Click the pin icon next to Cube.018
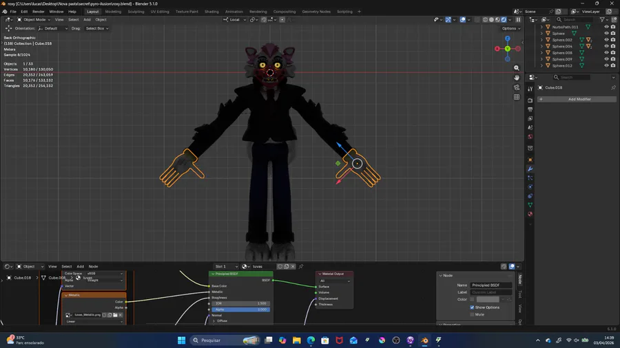Image resolution: width=620 pixels, height=348 pixels. click(x=613, y=88)
